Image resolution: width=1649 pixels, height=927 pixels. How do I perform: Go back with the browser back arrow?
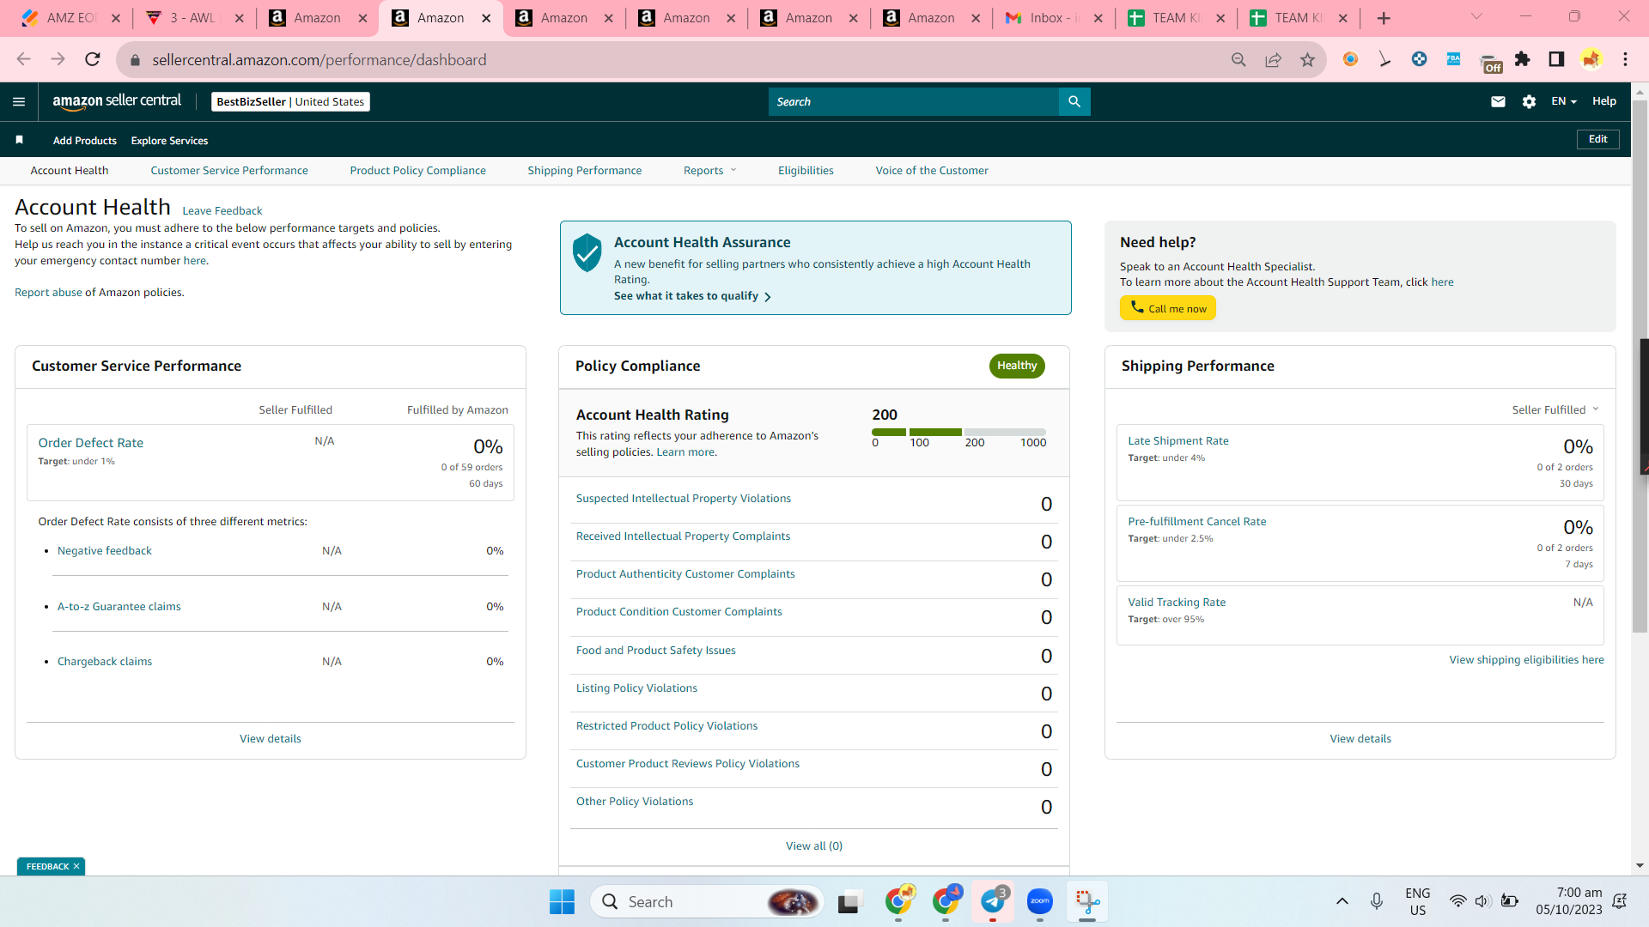pos(23,59)
